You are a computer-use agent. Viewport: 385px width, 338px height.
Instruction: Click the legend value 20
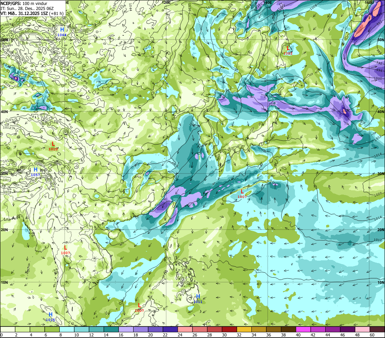150,335
